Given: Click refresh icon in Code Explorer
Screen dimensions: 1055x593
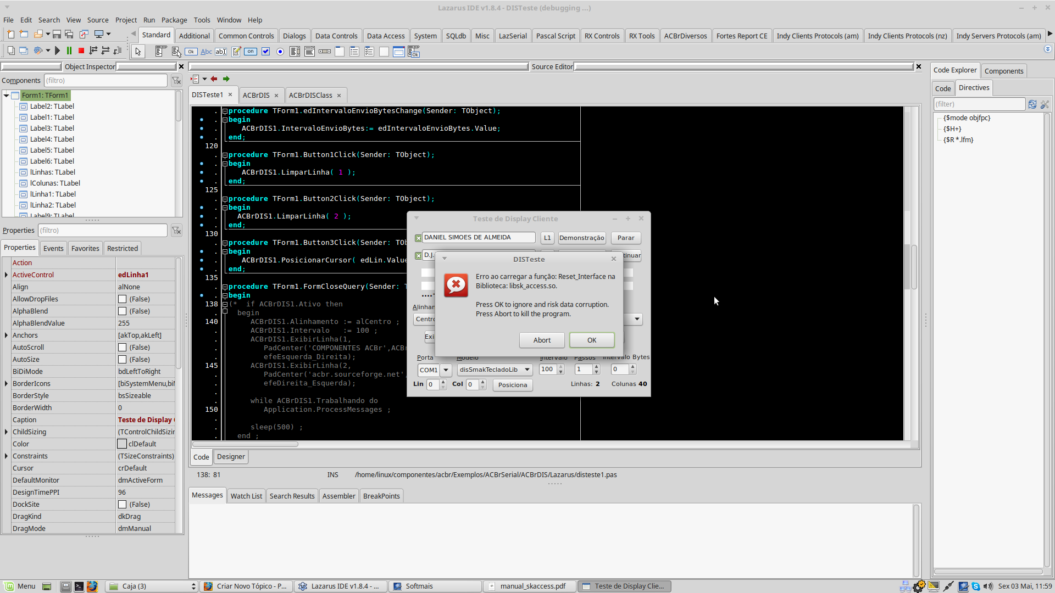Looking at the screenshot, I should pos(1032,104).
